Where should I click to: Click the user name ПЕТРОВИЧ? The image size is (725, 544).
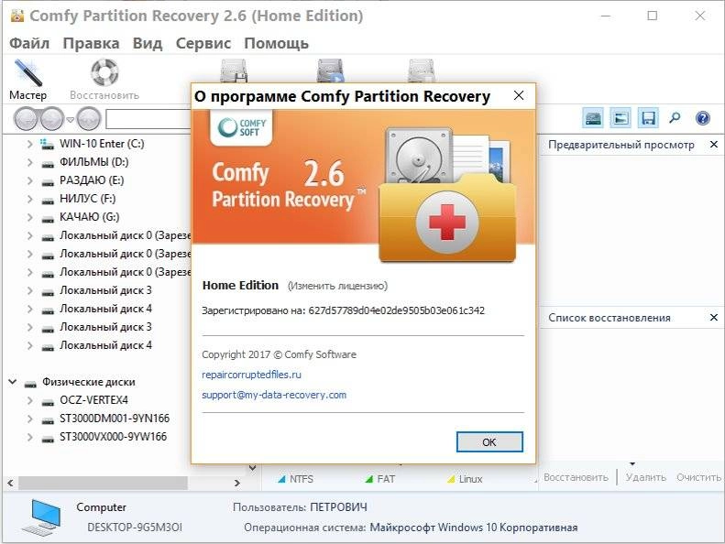click(338, 507)
